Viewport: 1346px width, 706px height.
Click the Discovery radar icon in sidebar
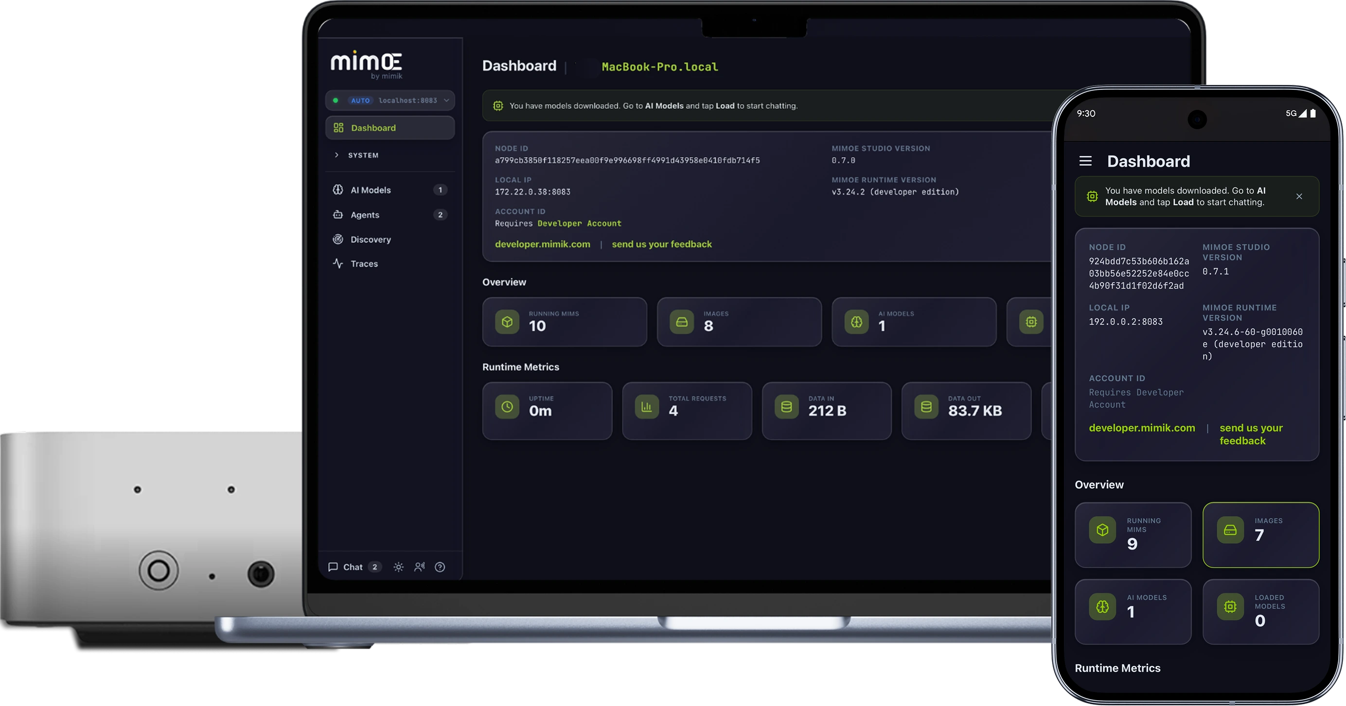(x=338, y=239)
